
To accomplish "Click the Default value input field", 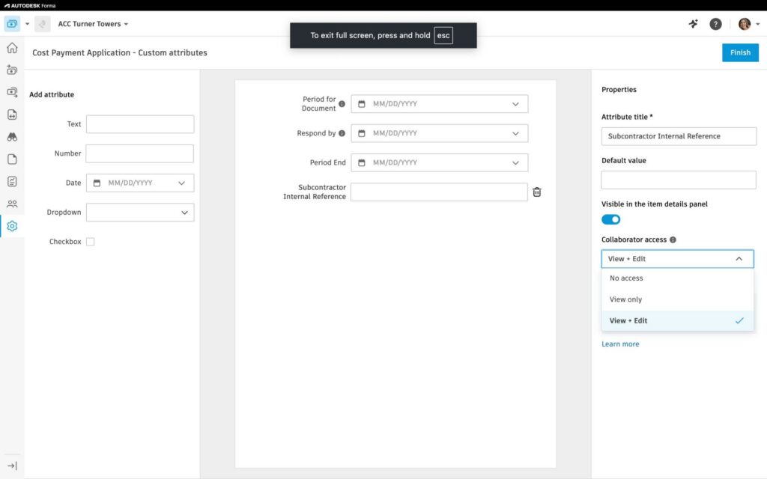I will [x=678, y=180].
